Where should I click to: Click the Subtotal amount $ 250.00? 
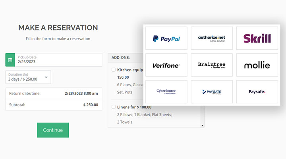pyautogui.click(x=91, y=105)
